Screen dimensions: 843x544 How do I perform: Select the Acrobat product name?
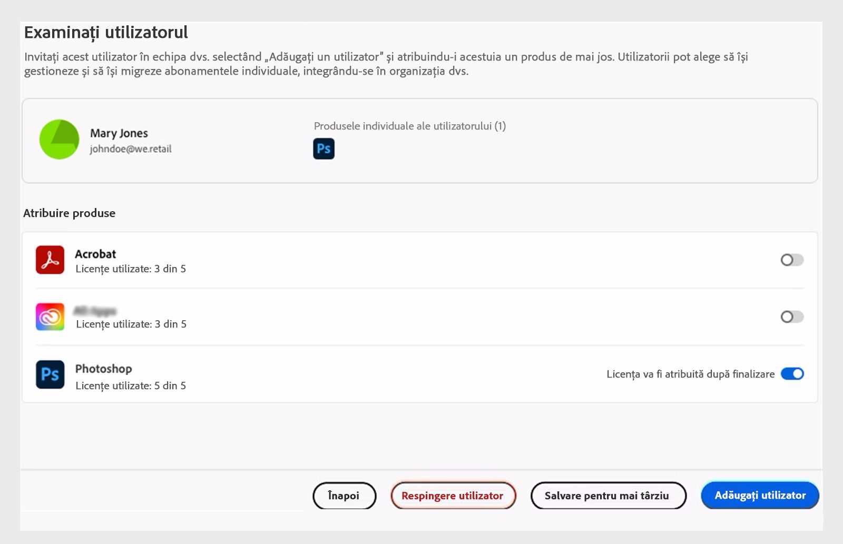point(95,254)
